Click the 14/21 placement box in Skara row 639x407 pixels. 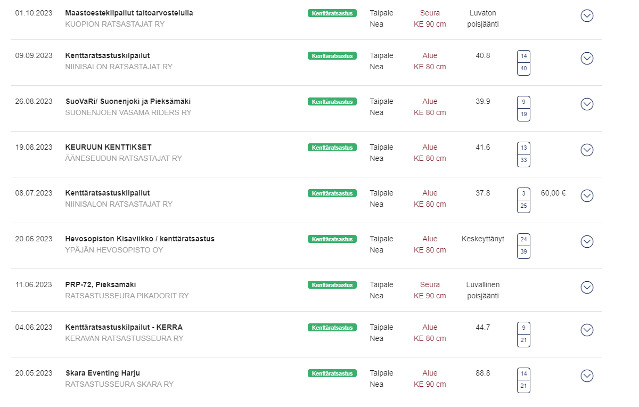pyautogui.click(x=524, y=380)
